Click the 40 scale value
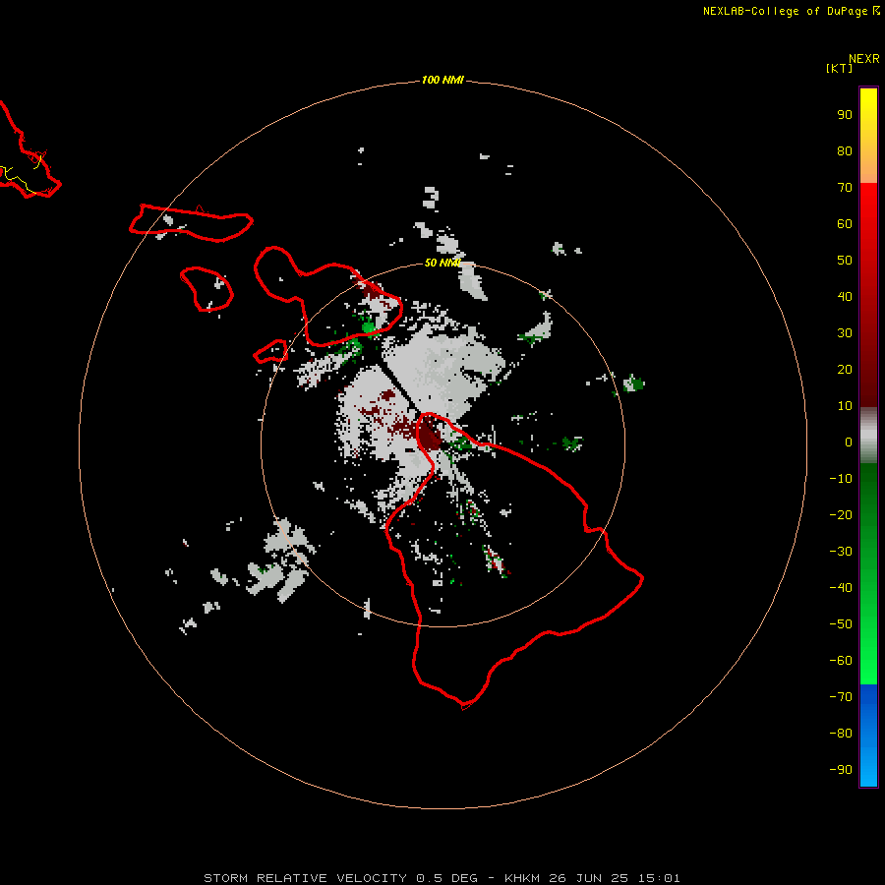The image size is (885, 885). pos(845,297)
